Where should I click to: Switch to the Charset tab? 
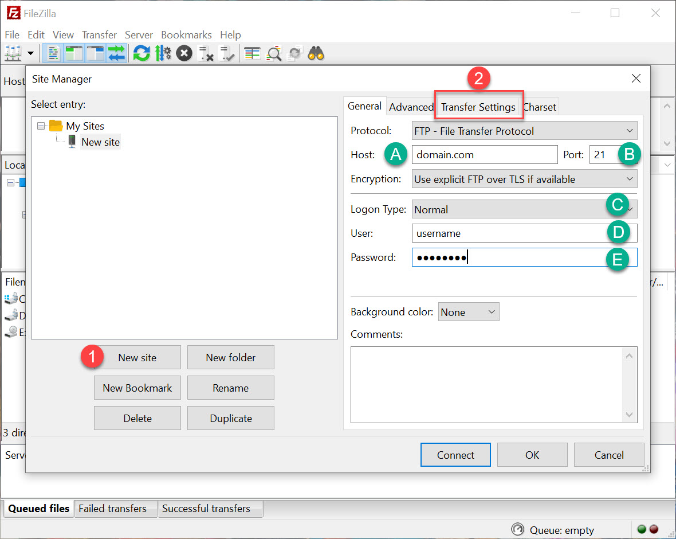click(539, 107)
